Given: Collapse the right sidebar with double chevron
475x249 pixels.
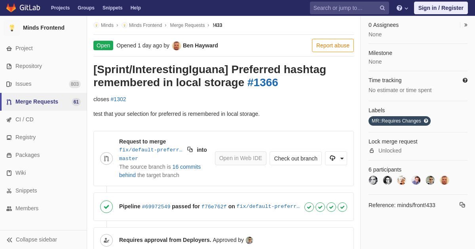Looking at the screenshot, I should click(x=465, y=25).
